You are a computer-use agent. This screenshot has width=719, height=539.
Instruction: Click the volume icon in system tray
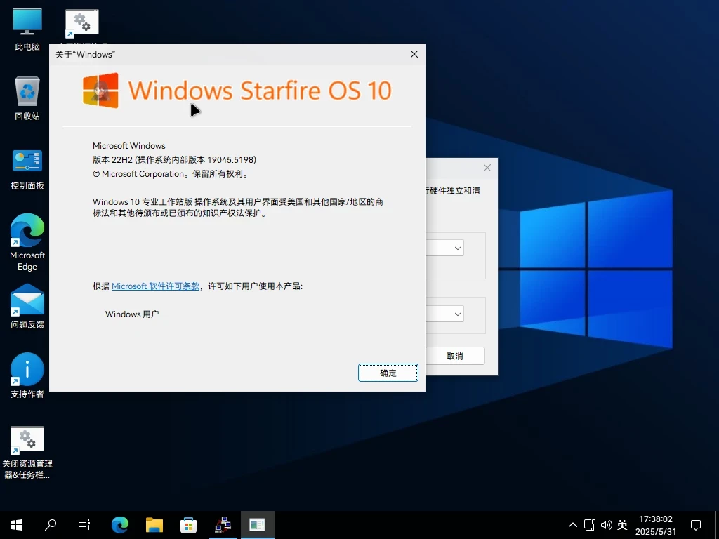607,524
